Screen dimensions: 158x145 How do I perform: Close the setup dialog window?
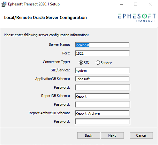pos(150,4)
